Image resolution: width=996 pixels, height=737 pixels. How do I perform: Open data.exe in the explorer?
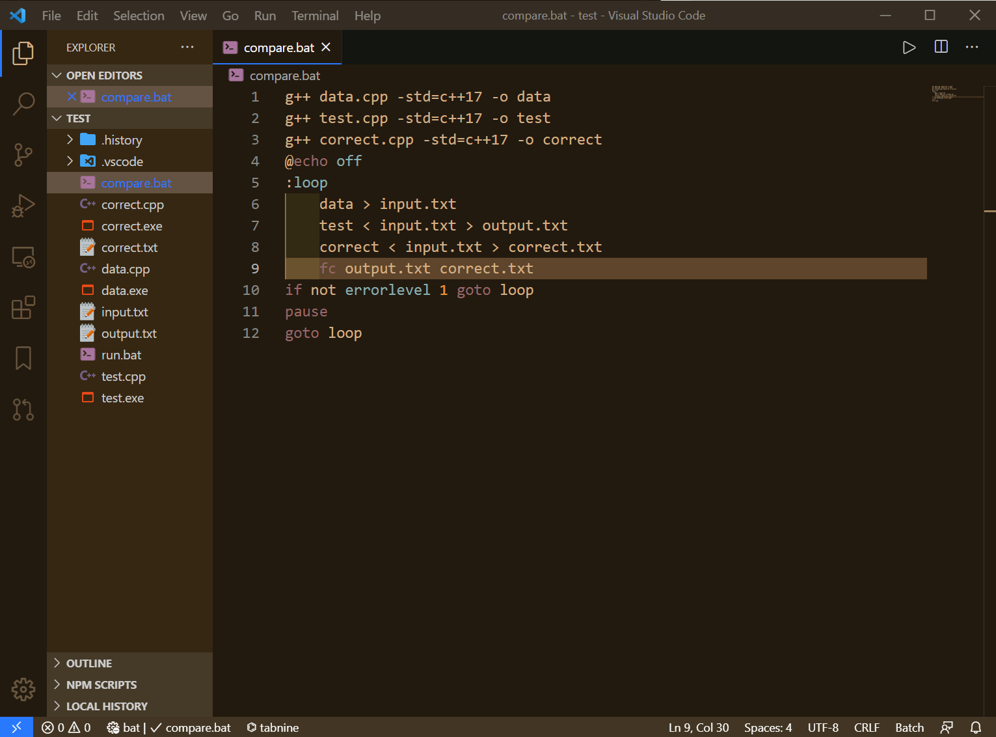pos(129,290)
